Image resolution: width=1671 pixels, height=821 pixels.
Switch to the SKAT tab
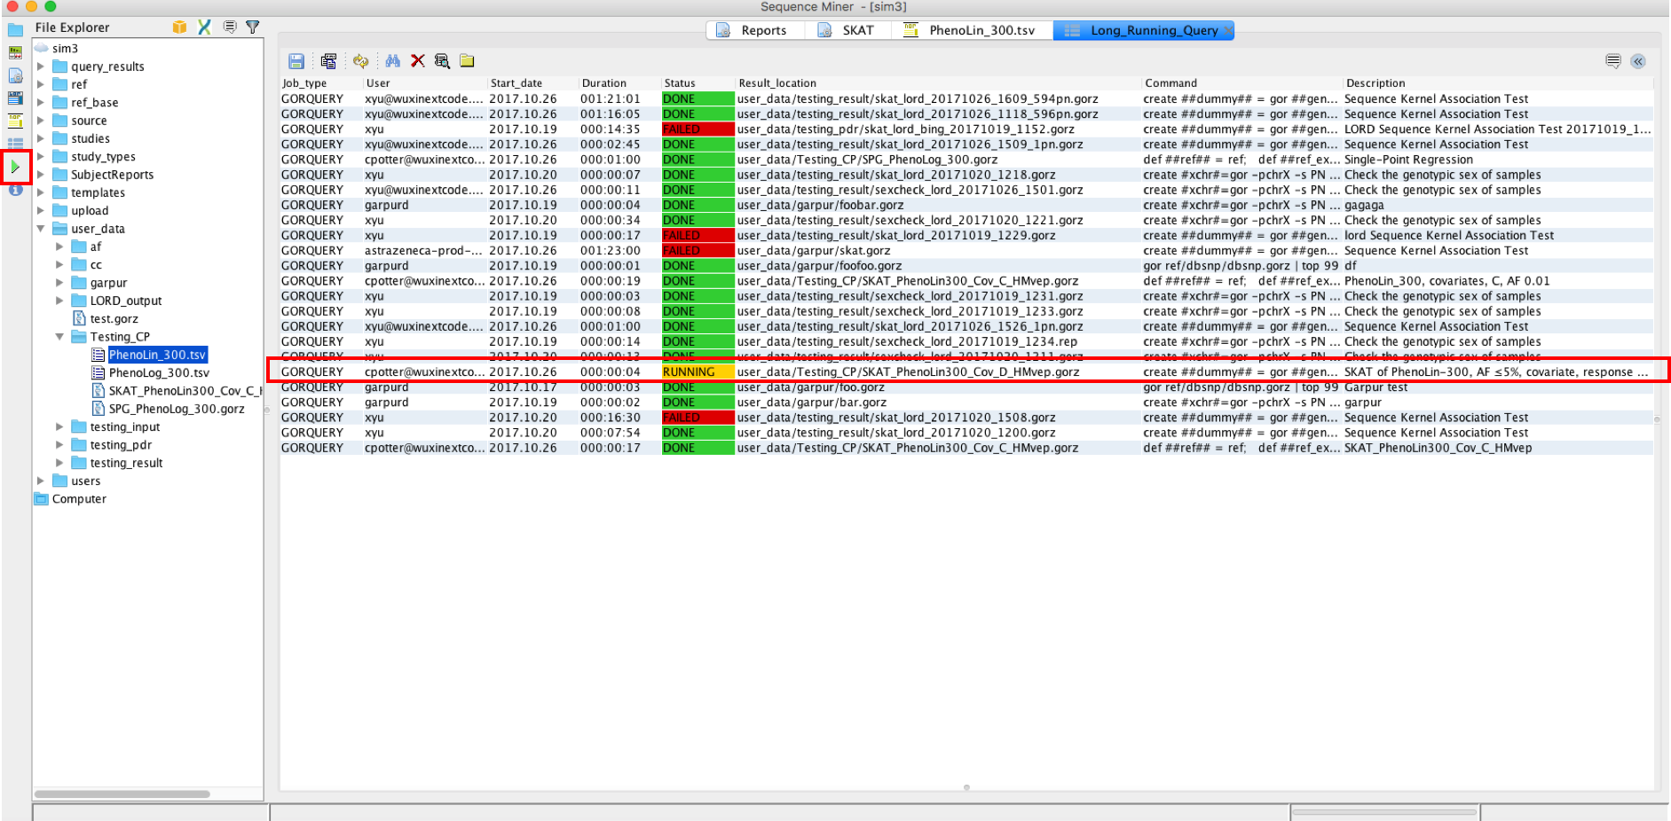coord(850,30)
